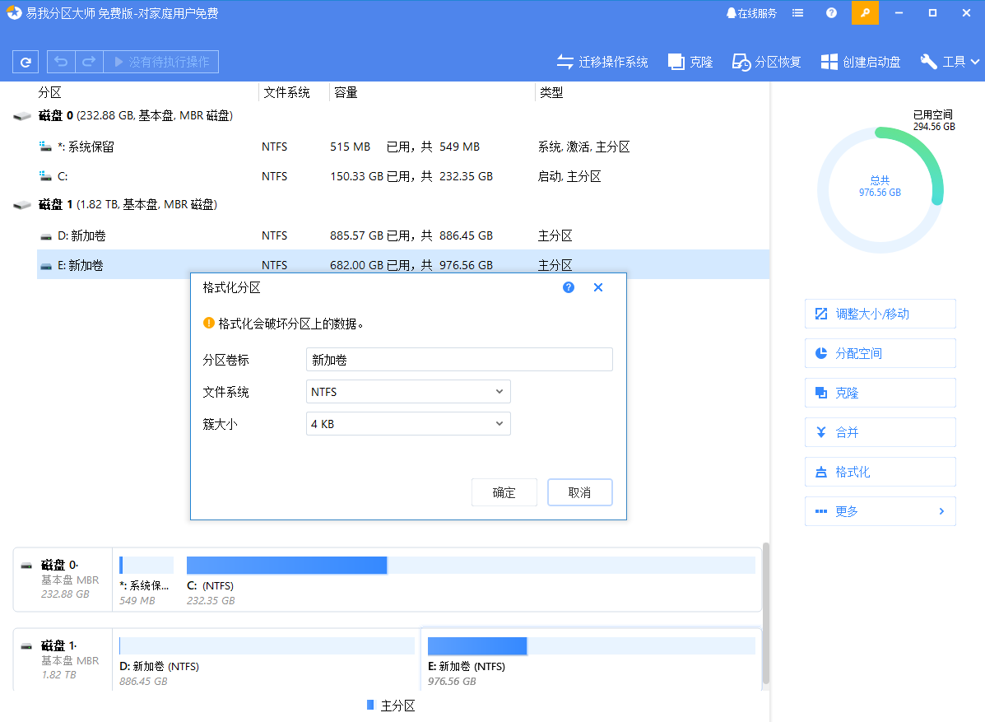Click the blue help icon in format dialog

click(x=568, y=287)
